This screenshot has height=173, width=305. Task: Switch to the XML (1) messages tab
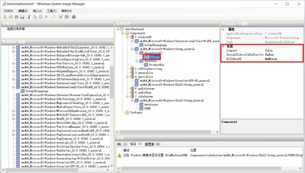tap(122, 144)
